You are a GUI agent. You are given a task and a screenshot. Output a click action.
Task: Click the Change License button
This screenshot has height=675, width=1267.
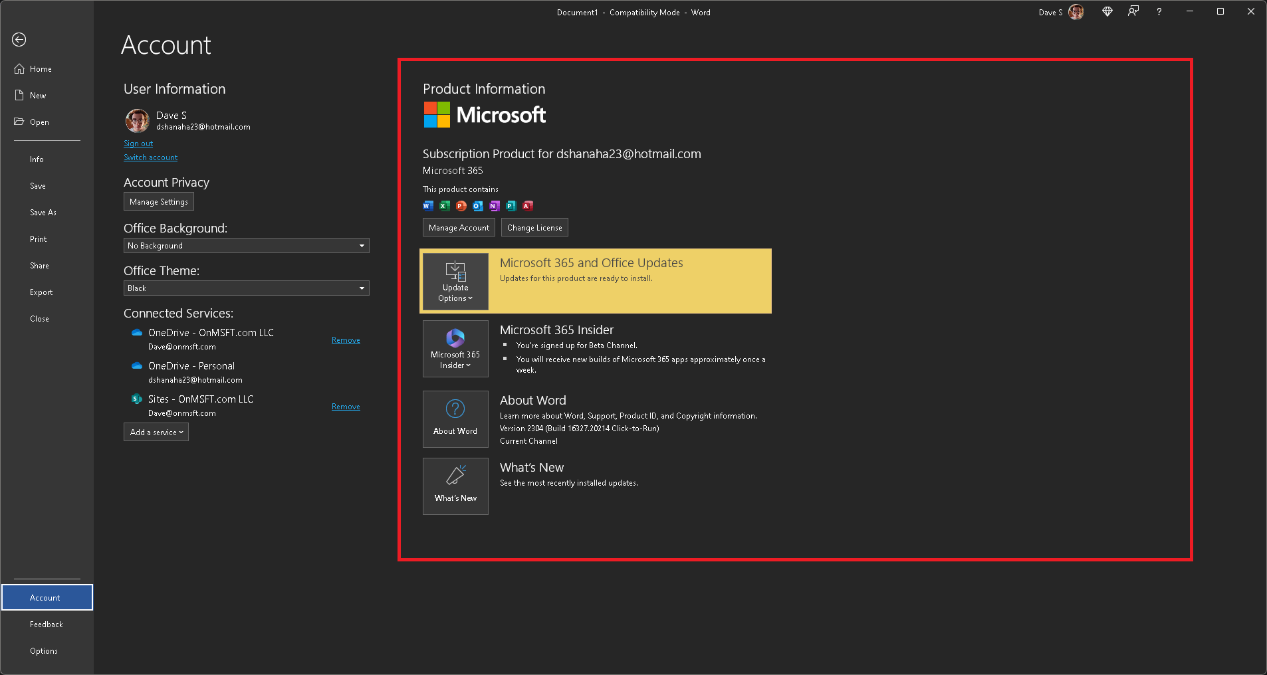[x=534, y=228]
